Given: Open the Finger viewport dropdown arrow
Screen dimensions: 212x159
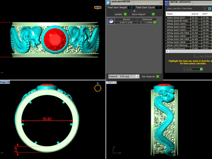Looking at the screenshot, I should click(9, 82).
